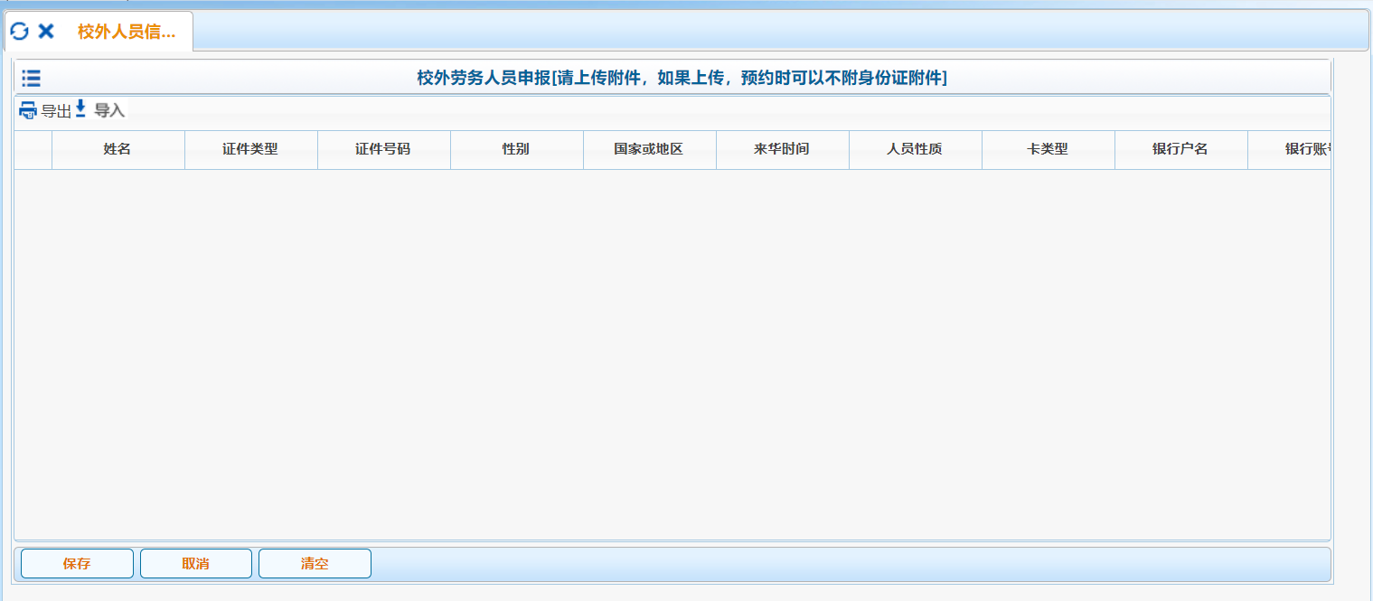
Task: Click the 导入 download icon
Action: 80,109
